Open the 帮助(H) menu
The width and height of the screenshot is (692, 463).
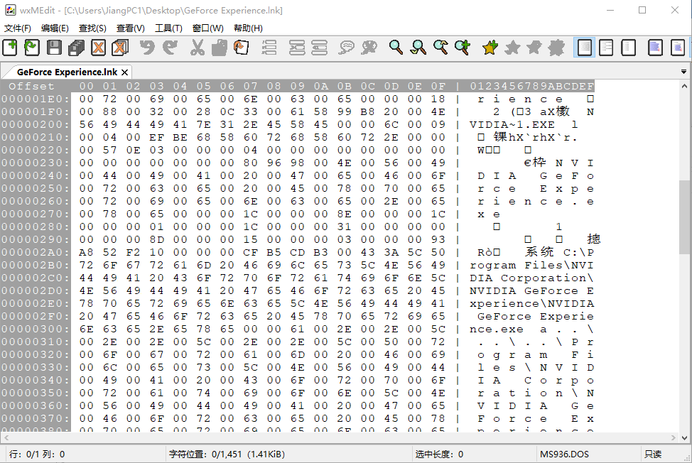[248, 28]
